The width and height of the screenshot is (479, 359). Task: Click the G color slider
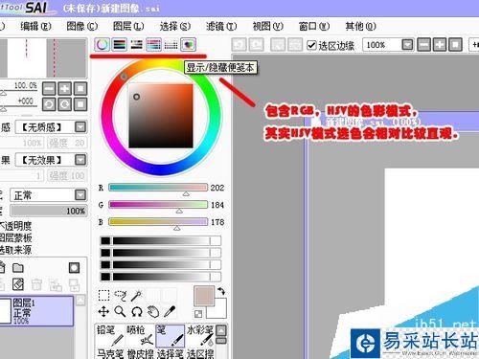point(158,205)
